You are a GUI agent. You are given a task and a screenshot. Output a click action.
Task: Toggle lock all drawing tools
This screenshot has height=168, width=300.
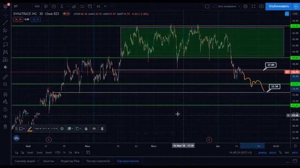[x=5, y=109]
